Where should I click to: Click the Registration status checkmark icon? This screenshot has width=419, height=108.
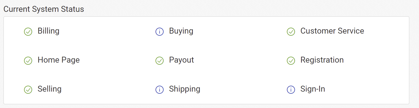pyautogui.click(x=291, y=61)
